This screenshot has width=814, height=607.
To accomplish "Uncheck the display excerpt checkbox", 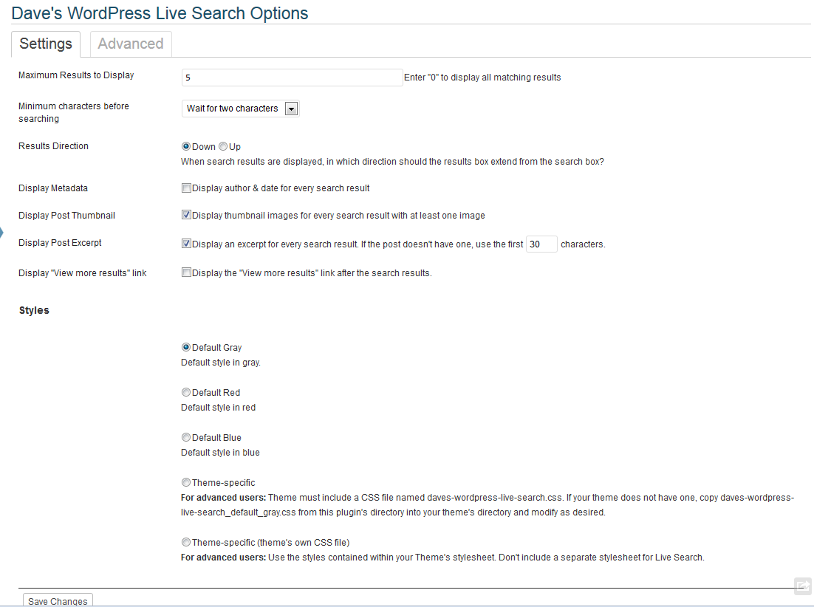I will 186,244.
